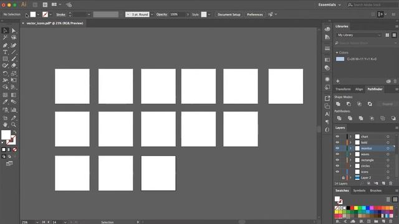Expand the waves layer

click(350, 154)
